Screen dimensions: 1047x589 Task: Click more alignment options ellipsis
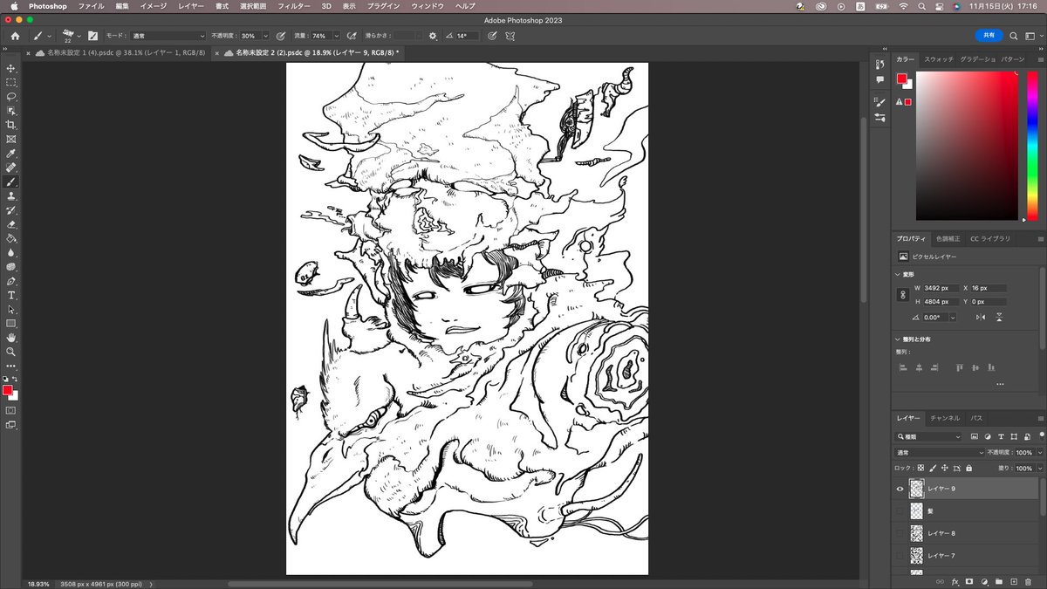(x=1000, y=384)
